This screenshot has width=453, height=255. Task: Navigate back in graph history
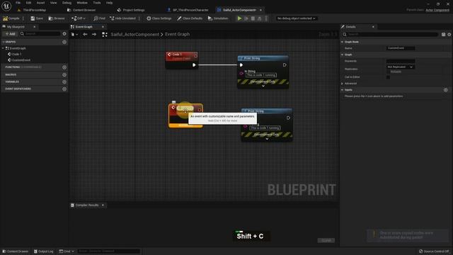point(85,34)
